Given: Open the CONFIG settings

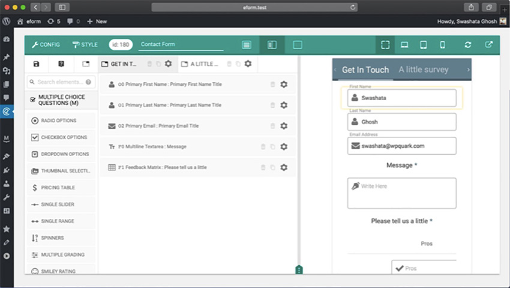Looking at the screenshot, I should (46, 44).
